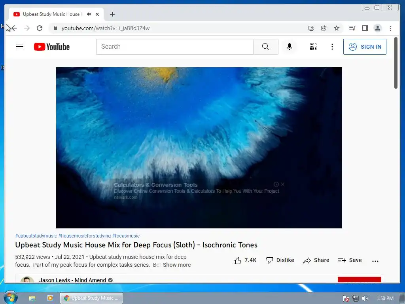Image resolution: width=405 pixels, height=304 pixels.
Task: Click the 532,922 views text
Action: [x=32, y=257]
